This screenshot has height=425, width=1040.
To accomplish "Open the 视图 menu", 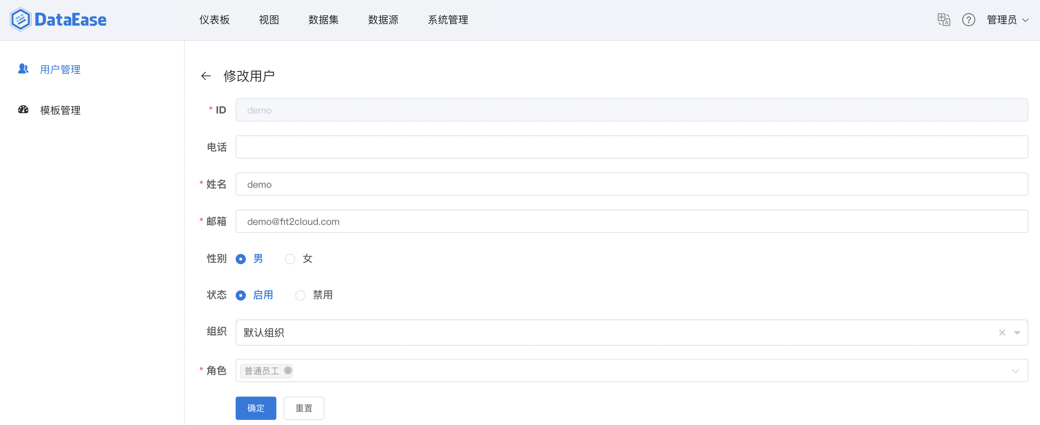I will pyautogui.click(x=269, y=20).
